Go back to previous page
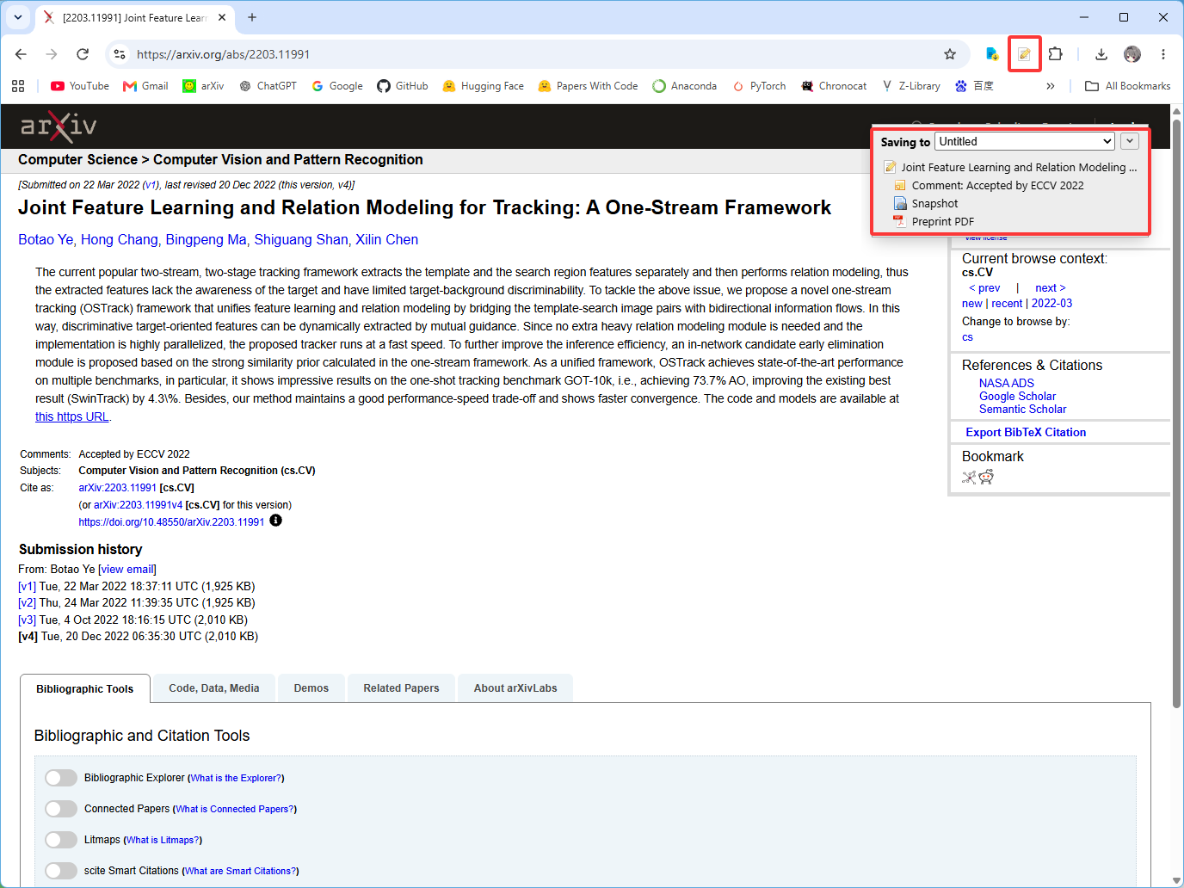Image resolution: width=1184 pixels, height=888 pixels. click(x=21, y=54)
